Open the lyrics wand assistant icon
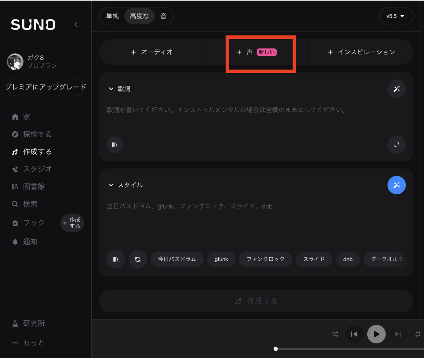Image resolution: width=424 pixels, height=358 pixels. [x=397, y=89]
